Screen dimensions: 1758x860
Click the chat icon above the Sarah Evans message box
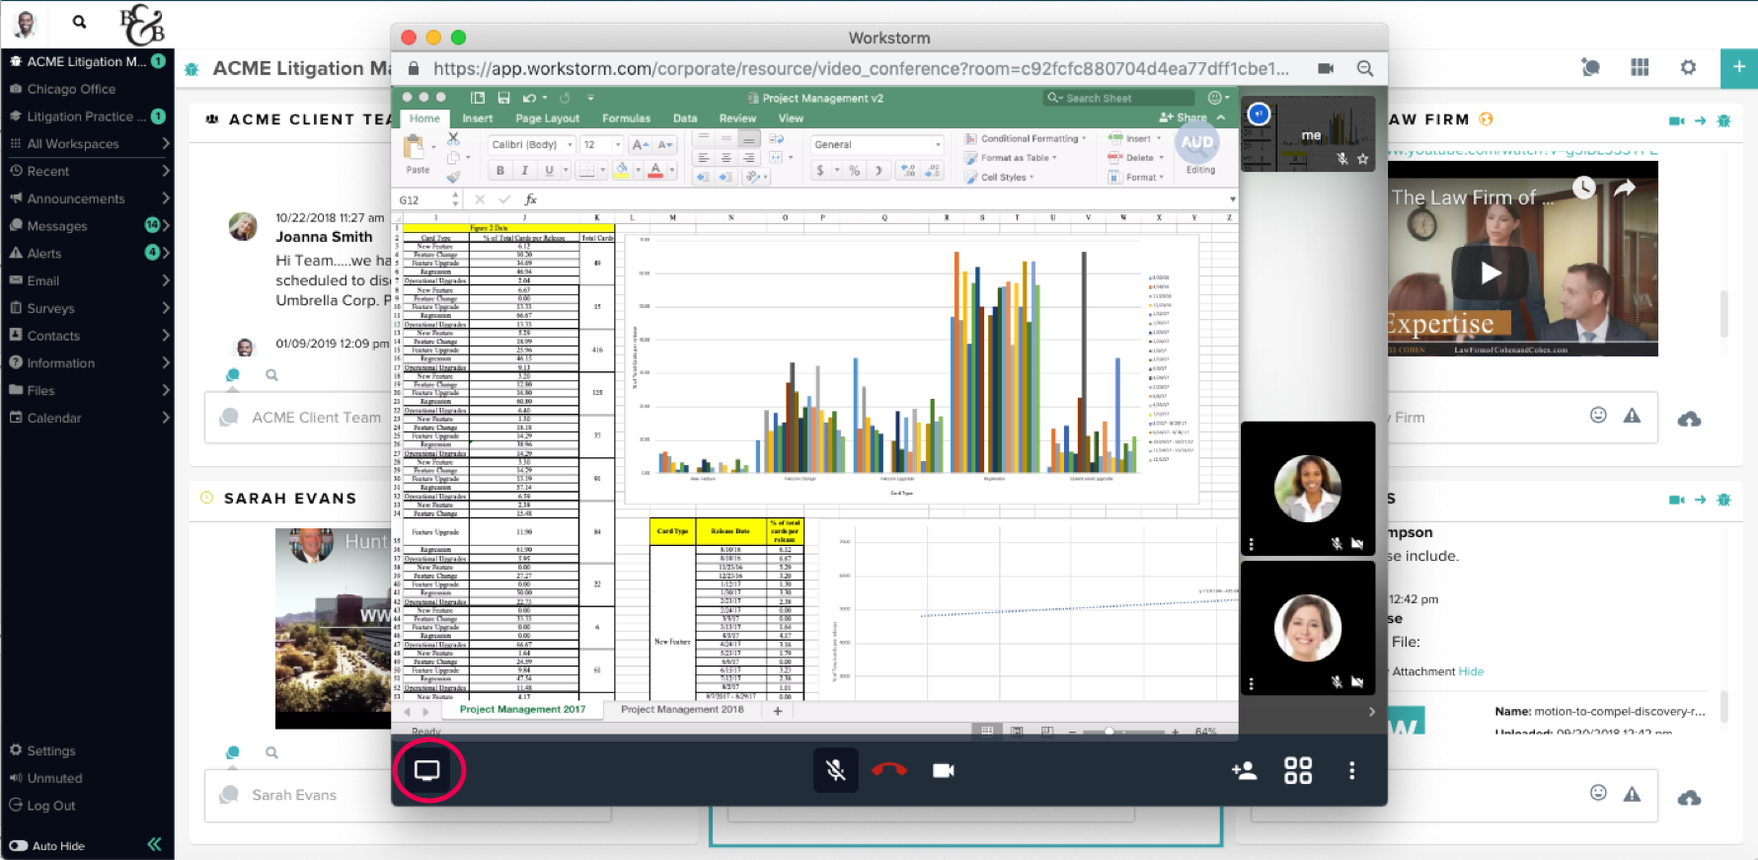coord(233,752)
